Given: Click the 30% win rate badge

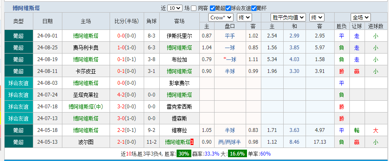Looking at the screenshot, I should tap(184, 154).
